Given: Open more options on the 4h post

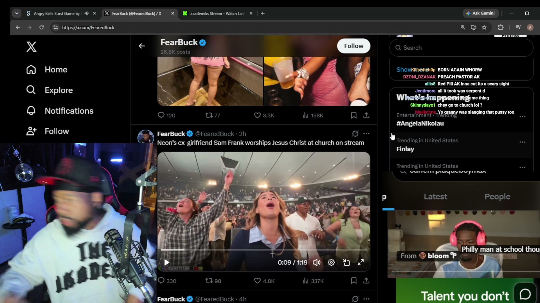Looking at the screenshot, I should 366,299.
